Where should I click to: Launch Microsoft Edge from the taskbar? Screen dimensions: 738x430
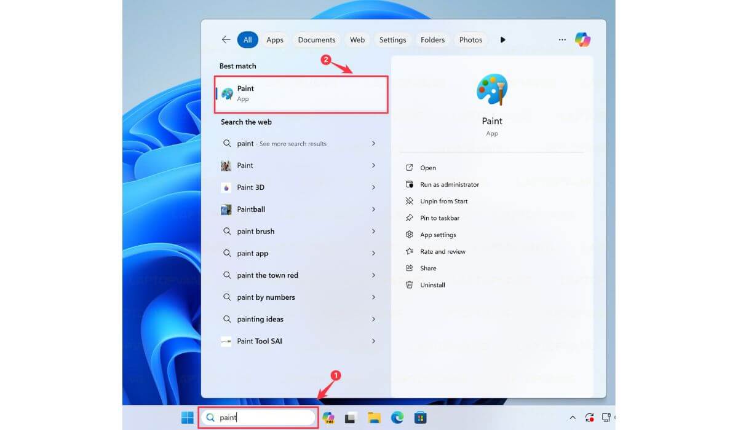pyautogui.click(x=397, y=418)
